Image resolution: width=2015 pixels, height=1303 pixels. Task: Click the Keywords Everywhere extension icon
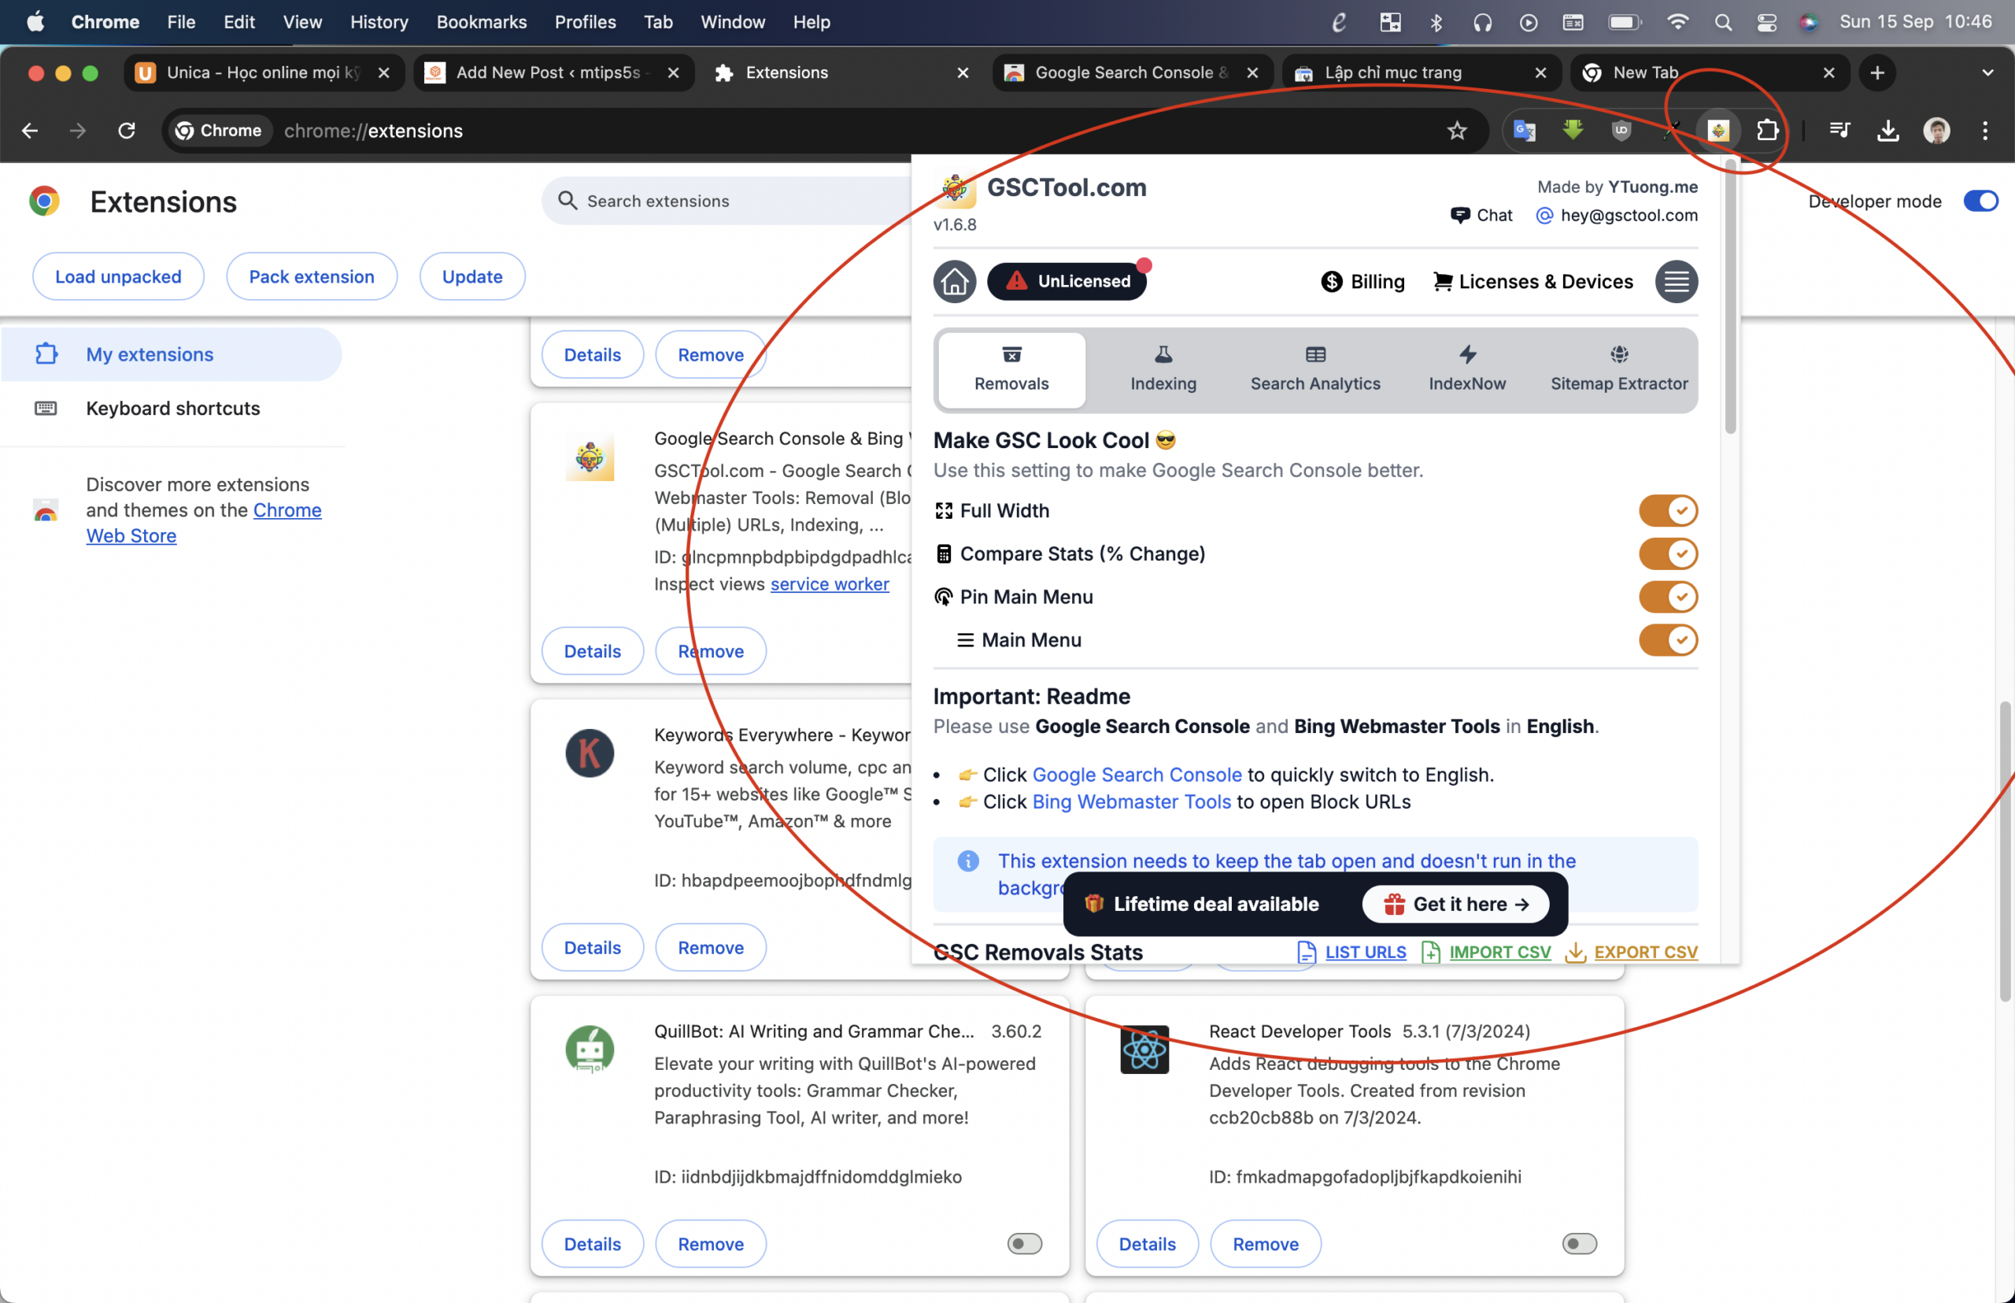pyautogui.click(x=590, y=753)
